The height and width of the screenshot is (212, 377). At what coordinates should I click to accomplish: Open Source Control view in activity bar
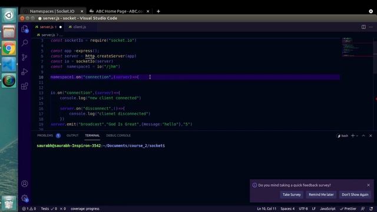pyautogui.click(x=25, y=57)
